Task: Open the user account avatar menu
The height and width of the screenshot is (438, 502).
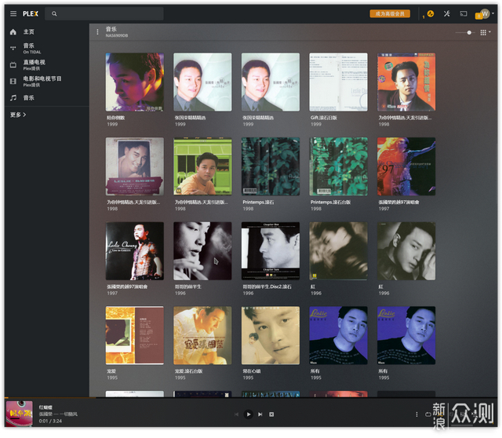Action: [x=484, y=13]
